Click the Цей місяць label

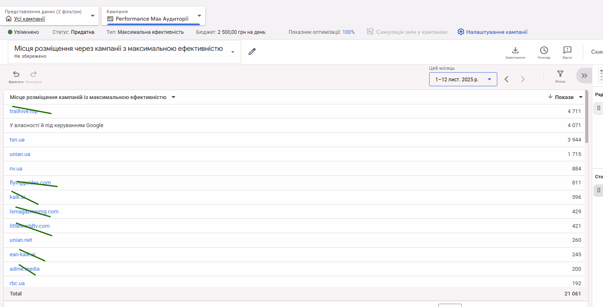click(442, 68)
